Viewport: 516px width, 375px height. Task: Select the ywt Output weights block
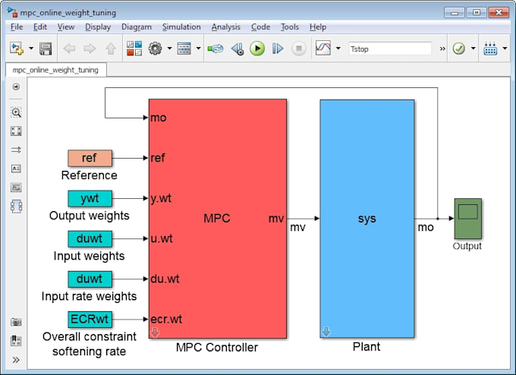[90, 199]
